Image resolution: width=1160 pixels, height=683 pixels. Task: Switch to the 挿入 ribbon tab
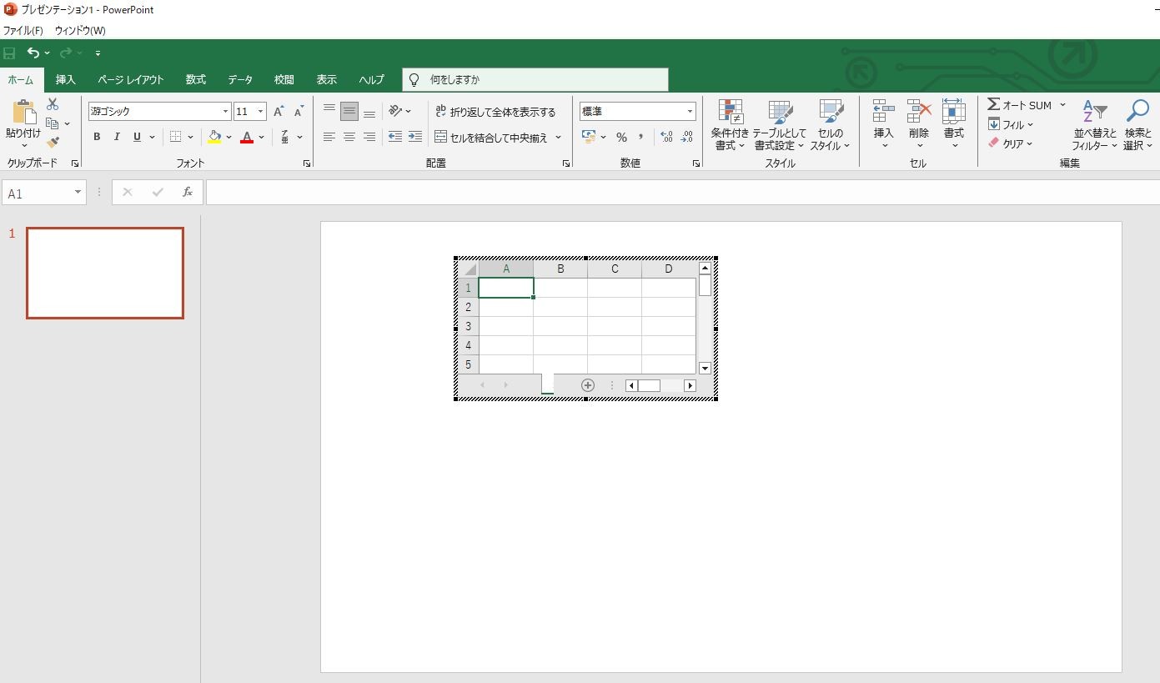pos(66,80)
